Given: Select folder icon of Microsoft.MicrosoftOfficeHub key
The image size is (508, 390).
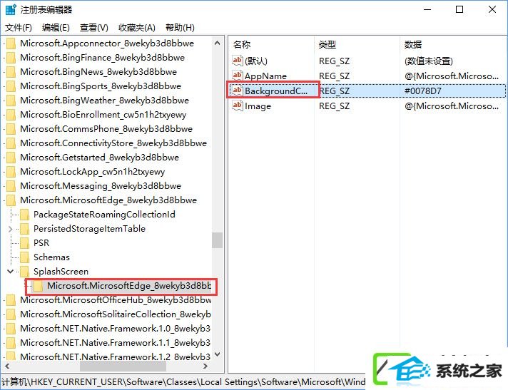Looking at the screenshot, I should [11, 300].
